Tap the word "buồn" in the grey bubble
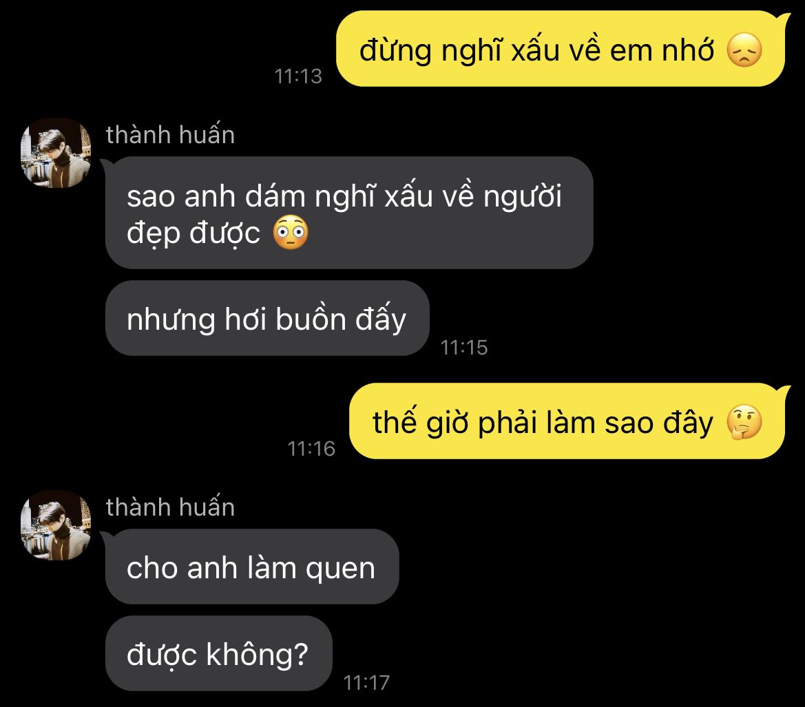This screenshot has width=805, height=707. (x=311, y=318)
